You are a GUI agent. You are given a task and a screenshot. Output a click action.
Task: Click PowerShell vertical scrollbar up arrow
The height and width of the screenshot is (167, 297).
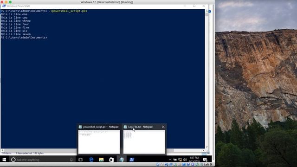207,11
